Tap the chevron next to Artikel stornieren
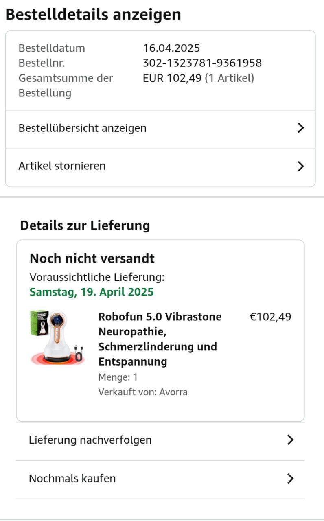Screen dimensions: 324x521 [x=301, y=166]
